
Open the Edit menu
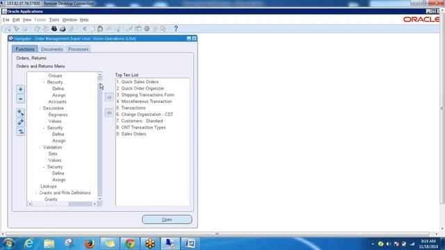pos(16,20)
